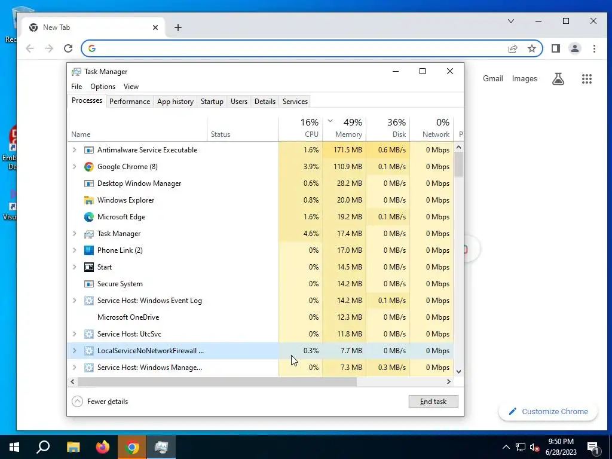Expand Service Host: Windows Event Log

(x=74, y=301)
